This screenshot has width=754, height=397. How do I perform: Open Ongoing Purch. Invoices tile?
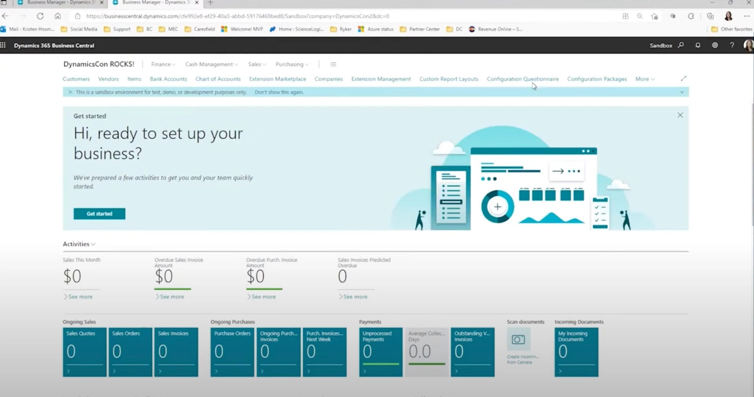pyautogui.click(x=278, y=352)
